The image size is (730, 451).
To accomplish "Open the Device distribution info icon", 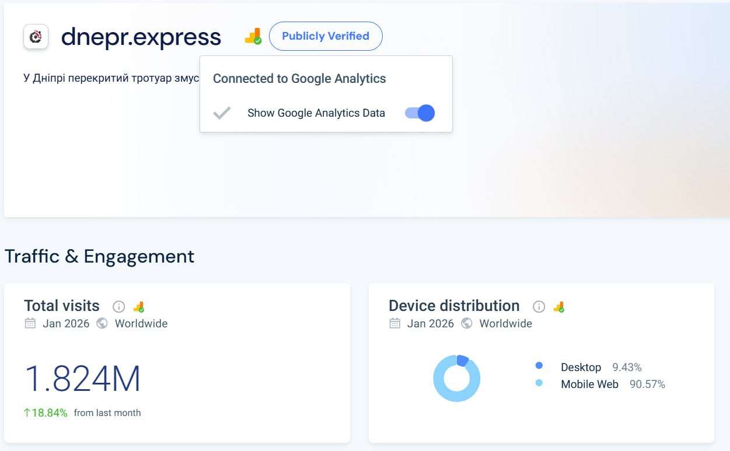I will tap(539, 306).
